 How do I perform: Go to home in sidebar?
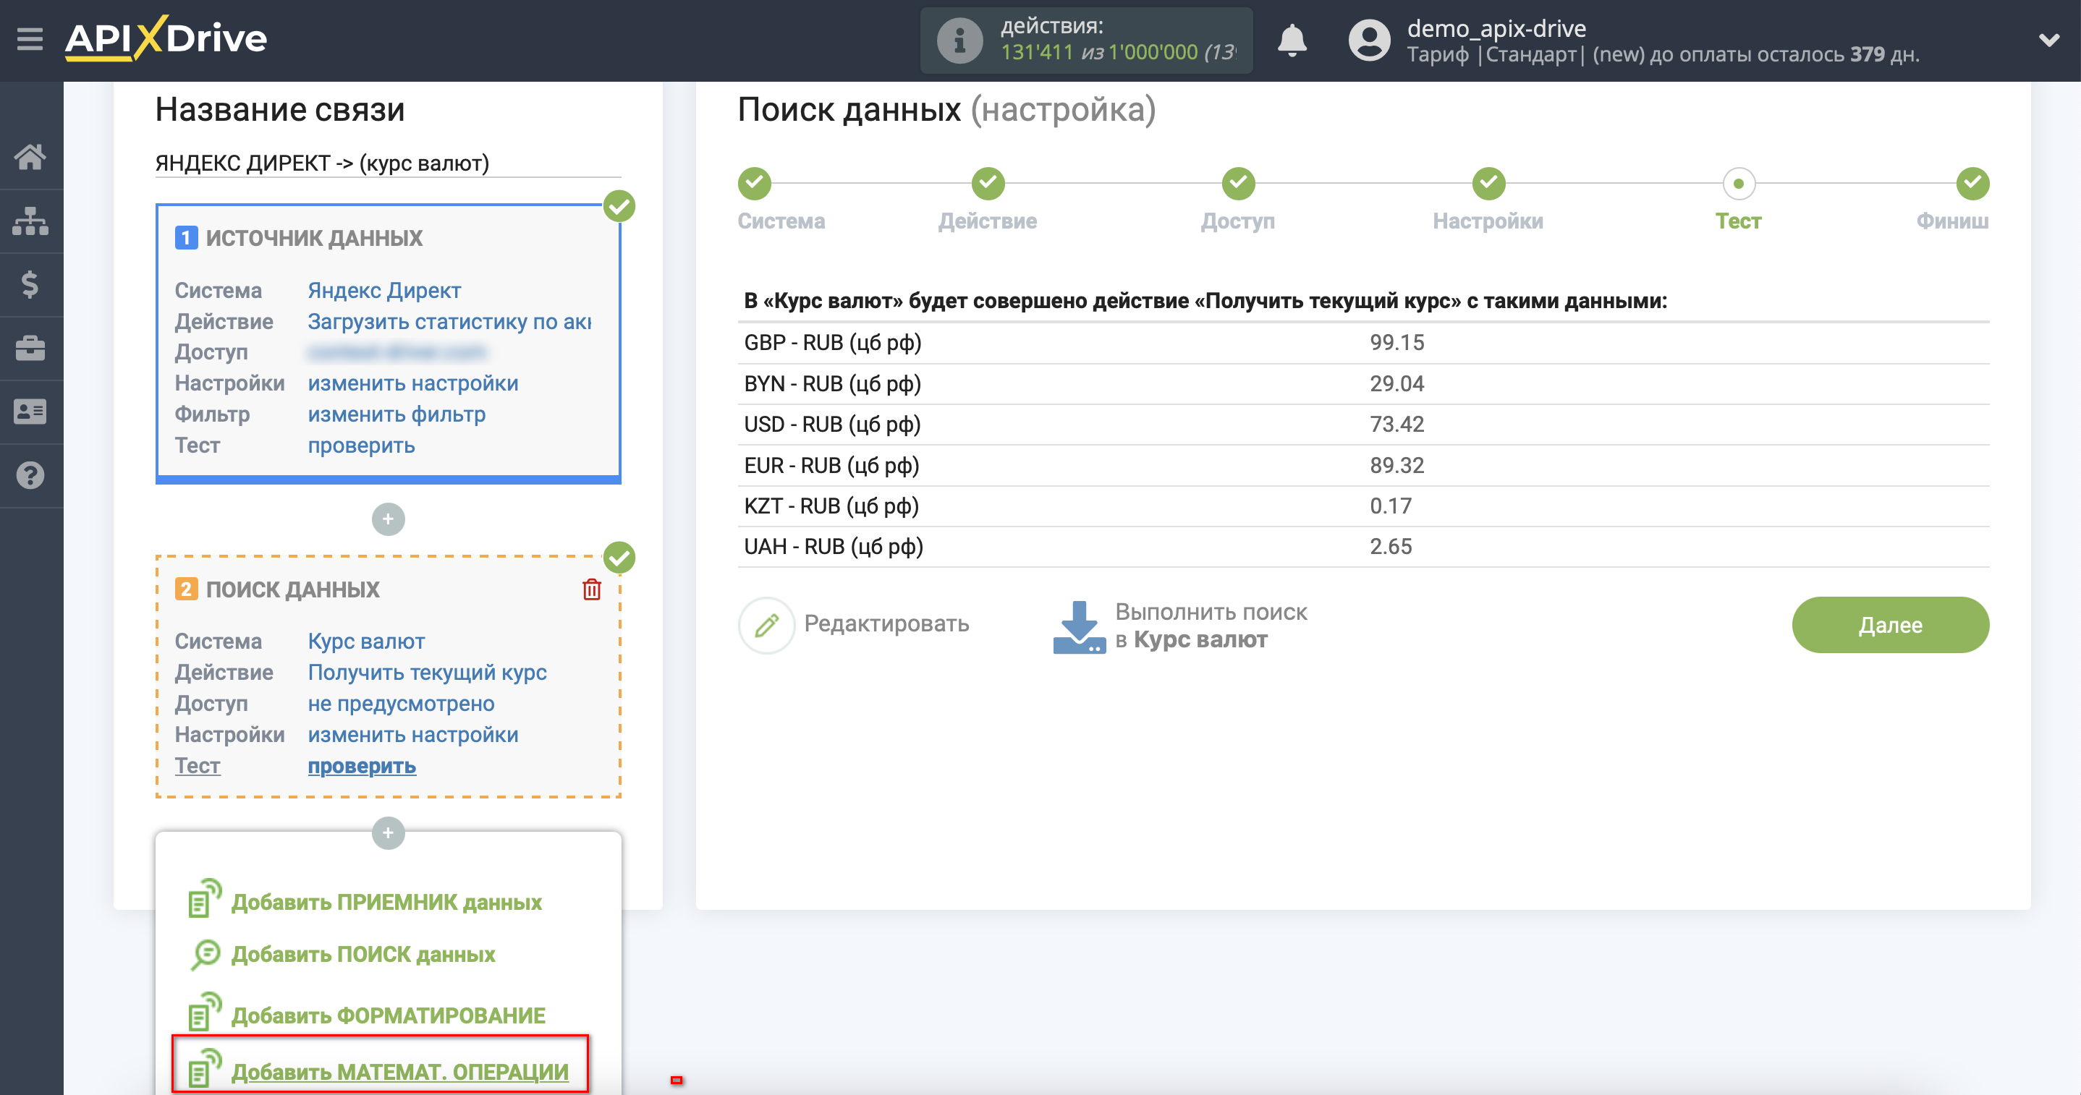point(30,157)
